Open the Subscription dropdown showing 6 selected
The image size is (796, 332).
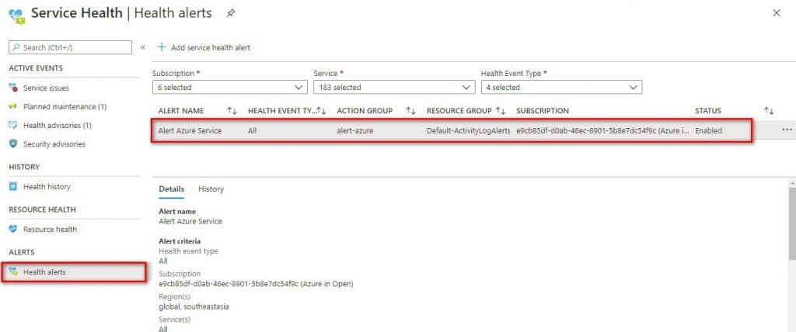[x=230, y=87]
